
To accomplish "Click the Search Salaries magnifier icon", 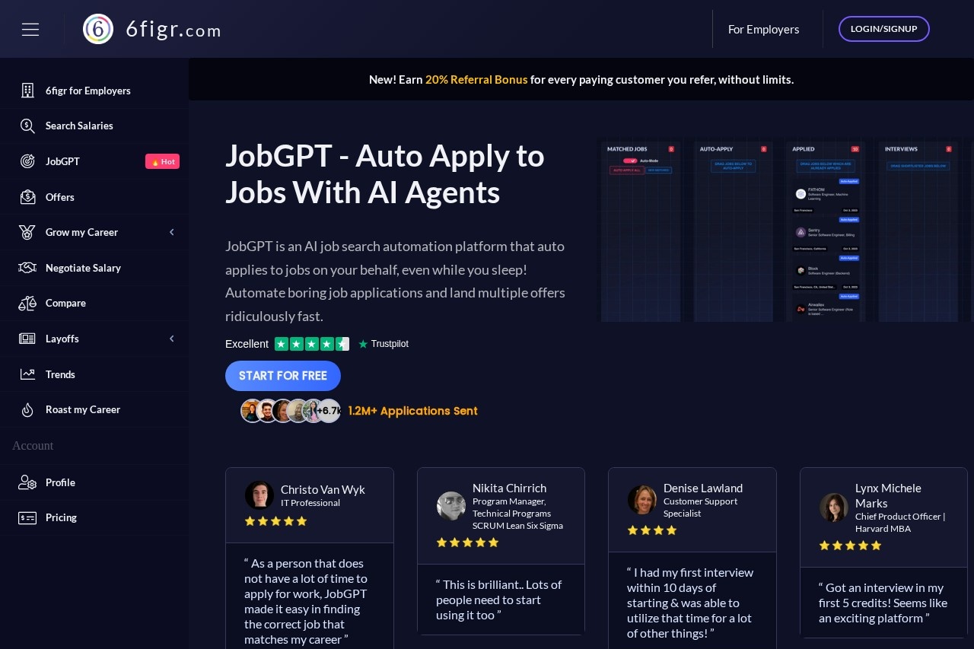I will click(27, 126).
